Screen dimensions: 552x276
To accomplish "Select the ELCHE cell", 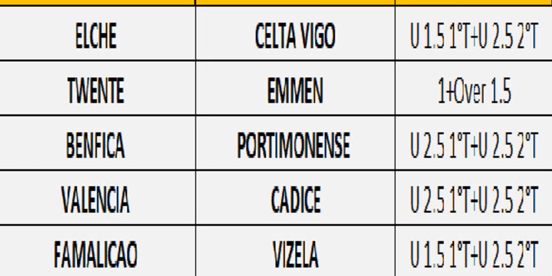I will pos(96,36).
